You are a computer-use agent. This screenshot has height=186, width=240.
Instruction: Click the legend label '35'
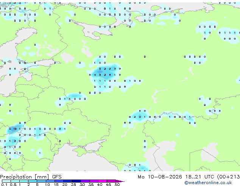click(91, 184)
